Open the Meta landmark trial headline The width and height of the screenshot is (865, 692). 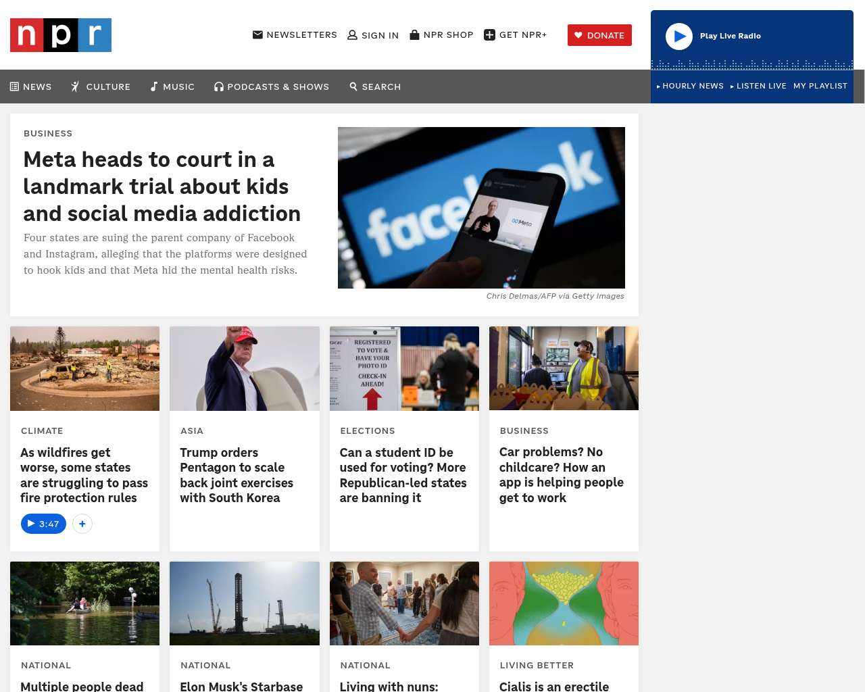[162, 187]
